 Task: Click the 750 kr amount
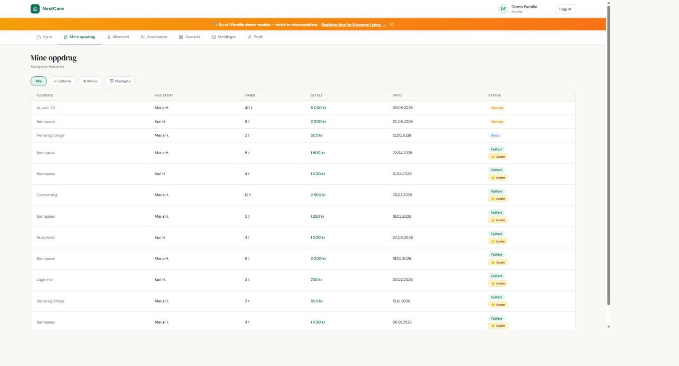coord(316,280)
